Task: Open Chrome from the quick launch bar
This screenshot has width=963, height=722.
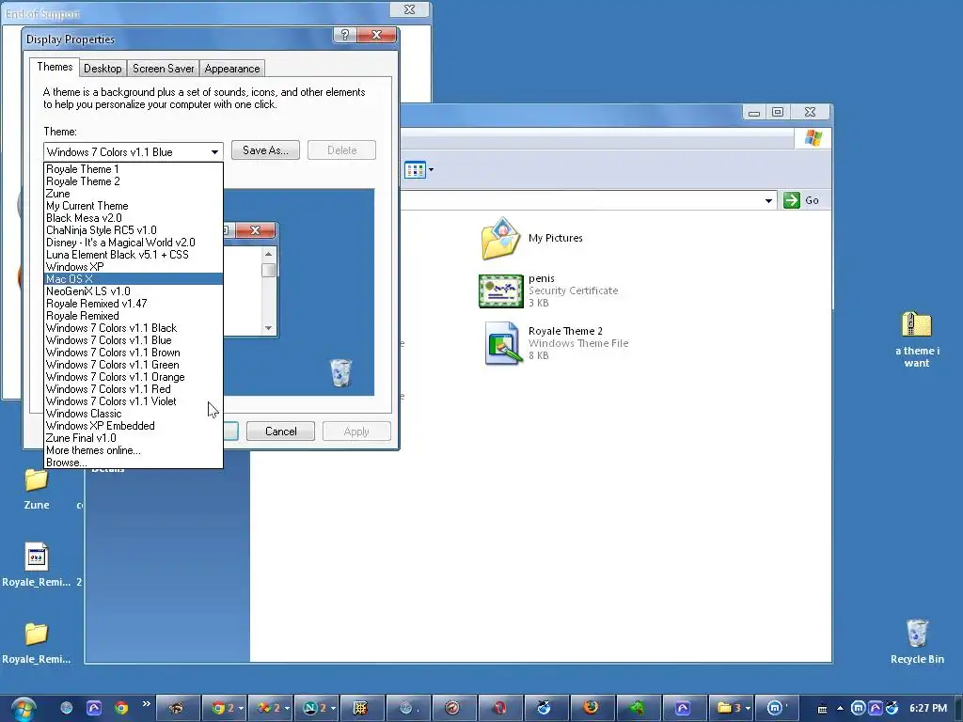Action: 121,708
